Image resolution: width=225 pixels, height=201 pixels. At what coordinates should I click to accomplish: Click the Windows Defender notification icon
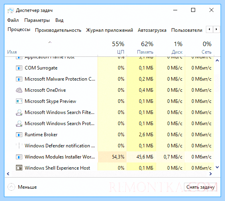19,146
